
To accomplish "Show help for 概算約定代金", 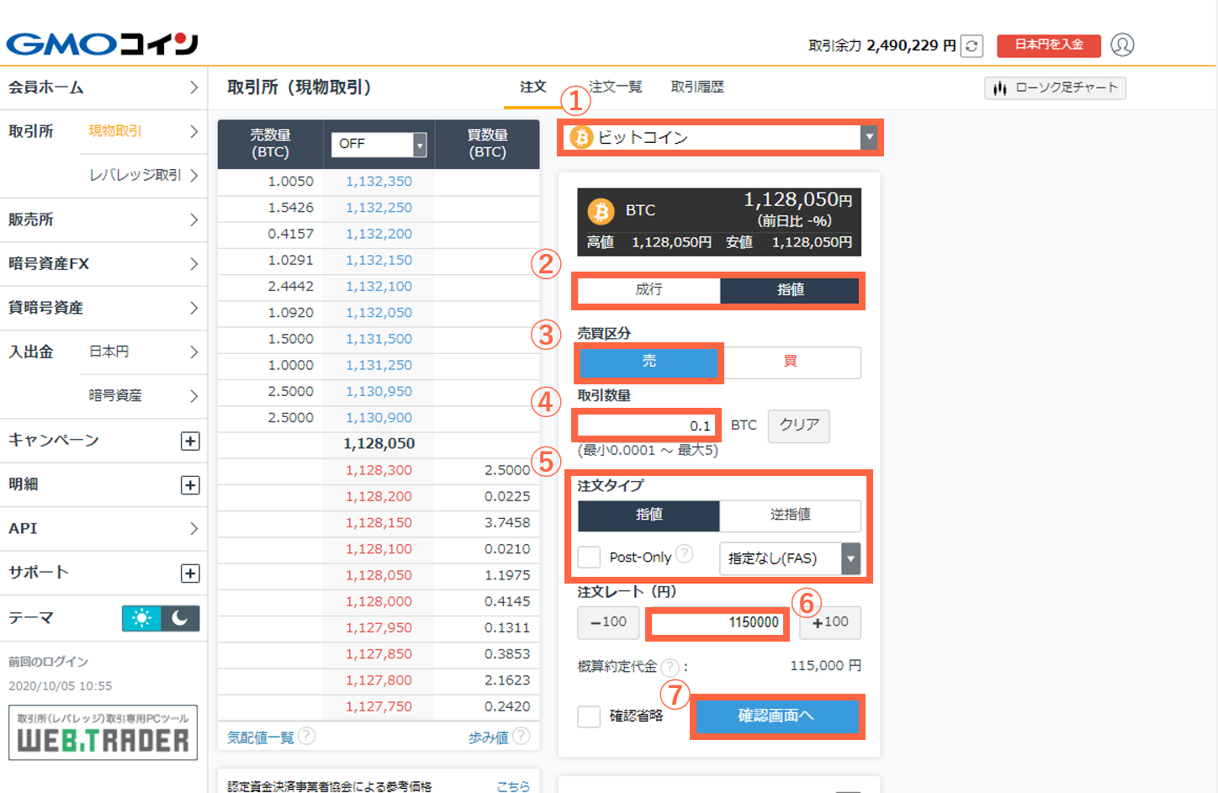I will [670, 667].
